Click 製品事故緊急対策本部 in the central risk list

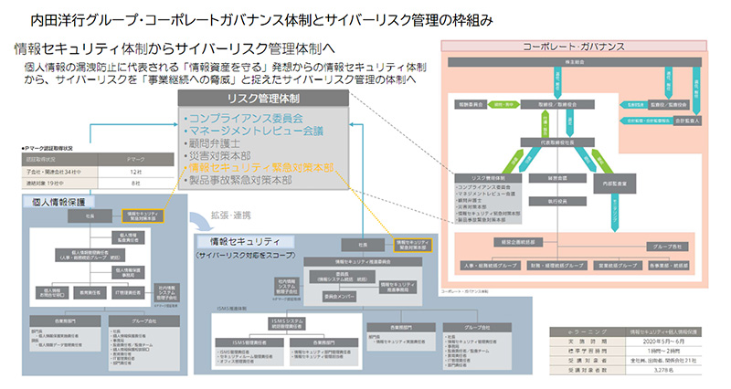[x=240, y=180]
